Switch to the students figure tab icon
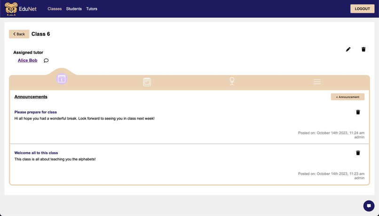Image resolution: width=379 pixels, height=216 pixels. click(232, 81)
